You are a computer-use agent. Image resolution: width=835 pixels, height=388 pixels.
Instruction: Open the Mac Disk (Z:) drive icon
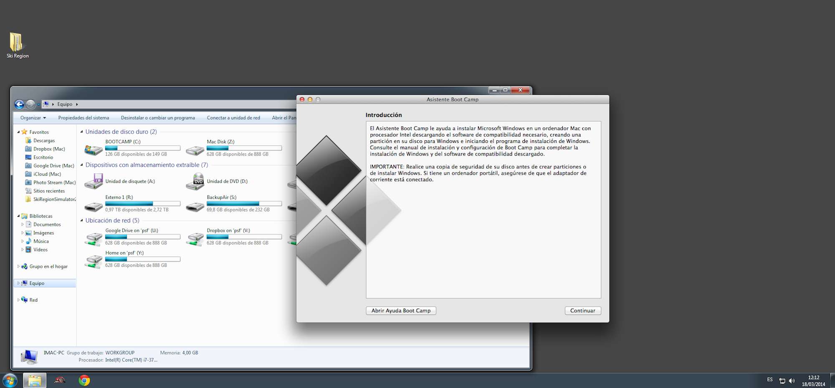[195, 150]
